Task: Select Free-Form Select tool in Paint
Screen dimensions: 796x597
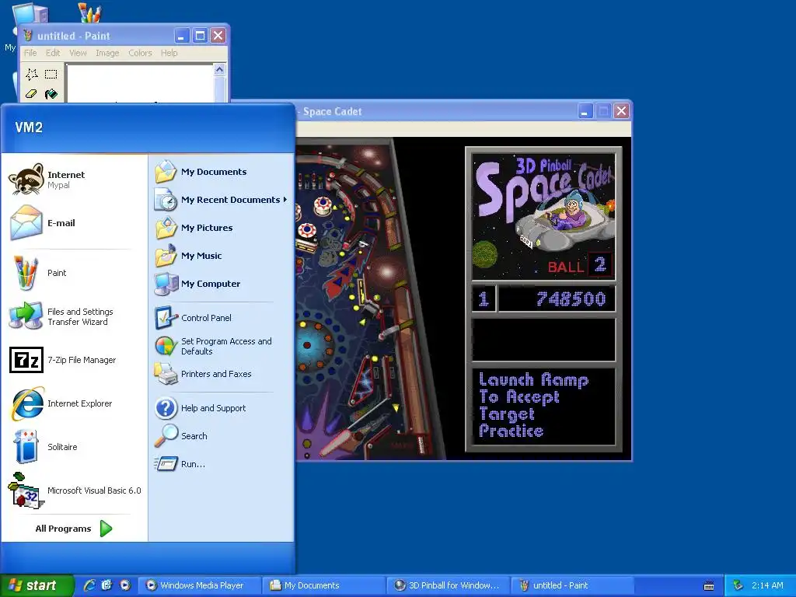Action: [31, 74]
